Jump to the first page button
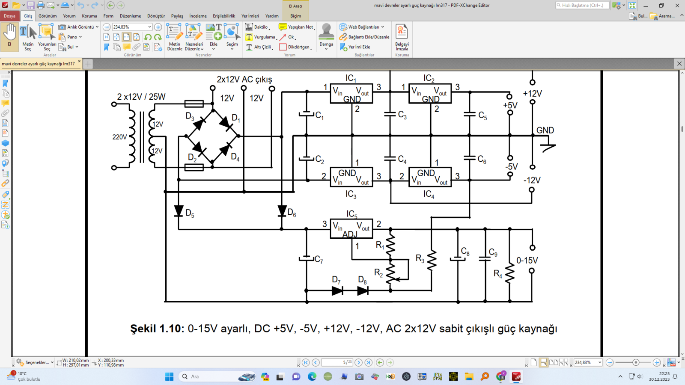Image resolution: width=685 pixels, height=385 pixels. (x=306, y=362)
